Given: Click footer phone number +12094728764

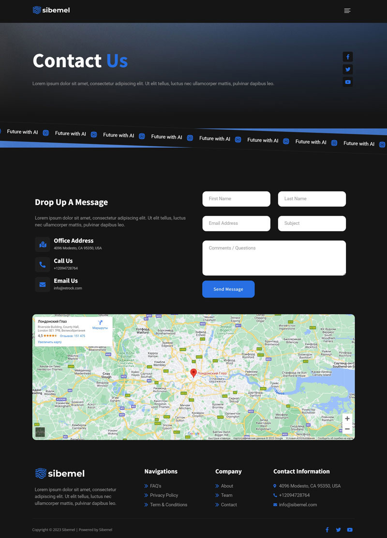Looking at the screenshot, I should click(x=294, y=495).
